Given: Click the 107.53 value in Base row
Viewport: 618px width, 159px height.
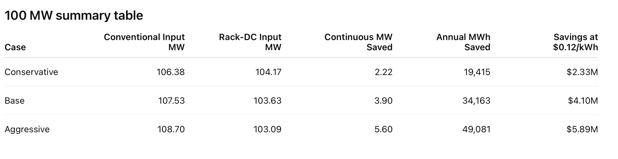Looking at the screenshot, I should point(171,101).
